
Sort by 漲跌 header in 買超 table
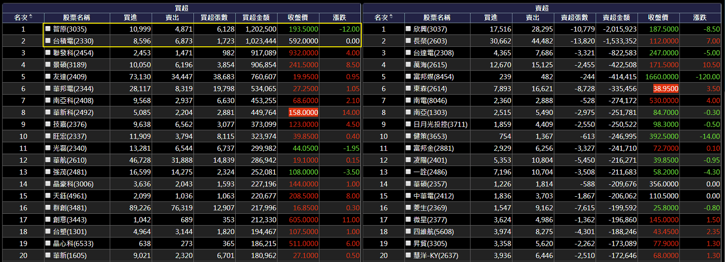[x=340, y=17]
